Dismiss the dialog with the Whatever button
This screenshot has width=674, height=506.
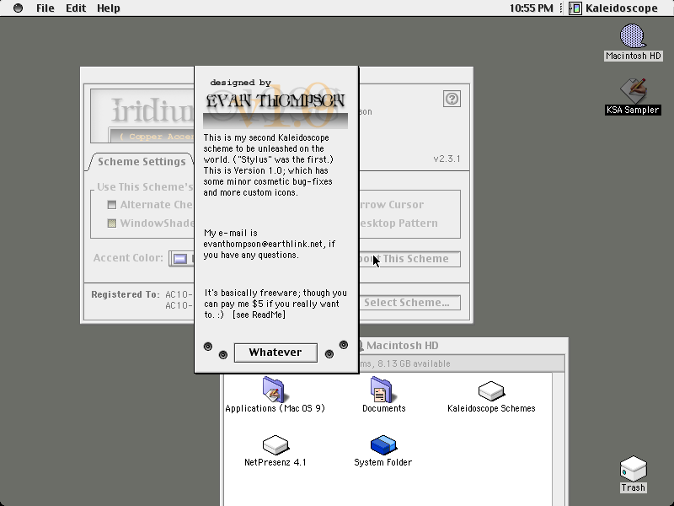click(275, 353)
